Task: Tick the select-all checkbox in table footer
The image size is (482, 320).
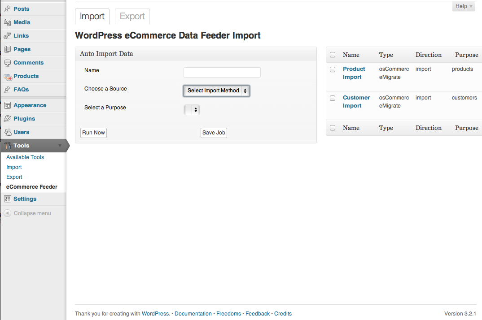Action: tap(333, 128)
